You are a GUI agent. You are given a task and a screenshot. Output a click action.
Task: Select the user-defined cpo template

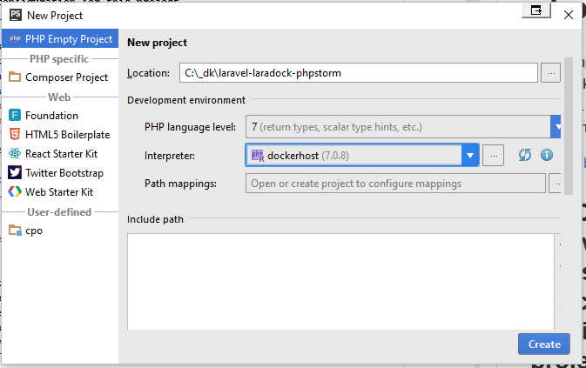click(60, 231)
